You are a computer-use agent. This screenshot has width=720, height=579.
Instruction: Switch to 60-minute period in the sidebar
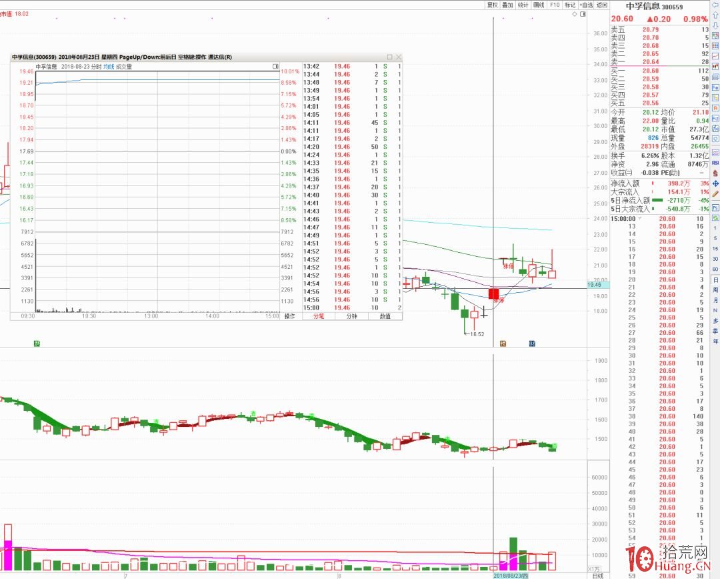point(715,269)
